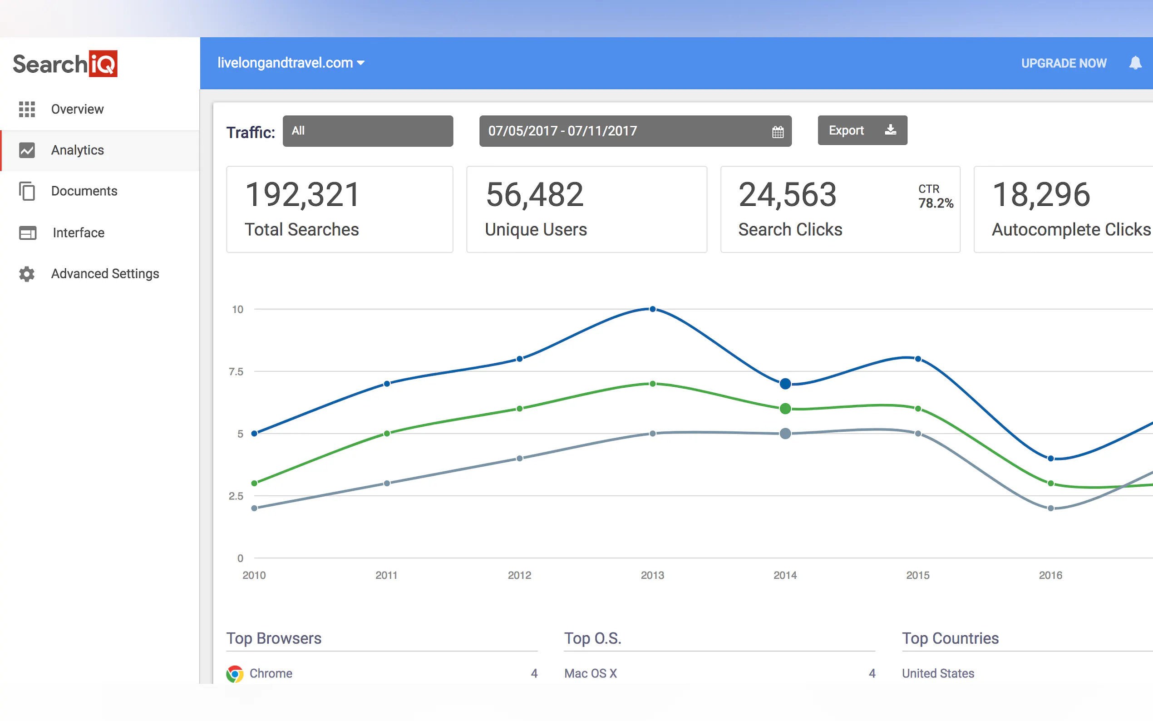
Task: Go to Advanced Settings menu item
Action: click(x=105, y=274)
